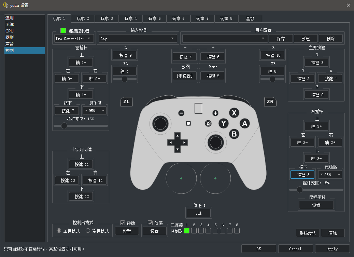Select the 掌机模式 radio button

pyautogui.click(x=88, y=231)
